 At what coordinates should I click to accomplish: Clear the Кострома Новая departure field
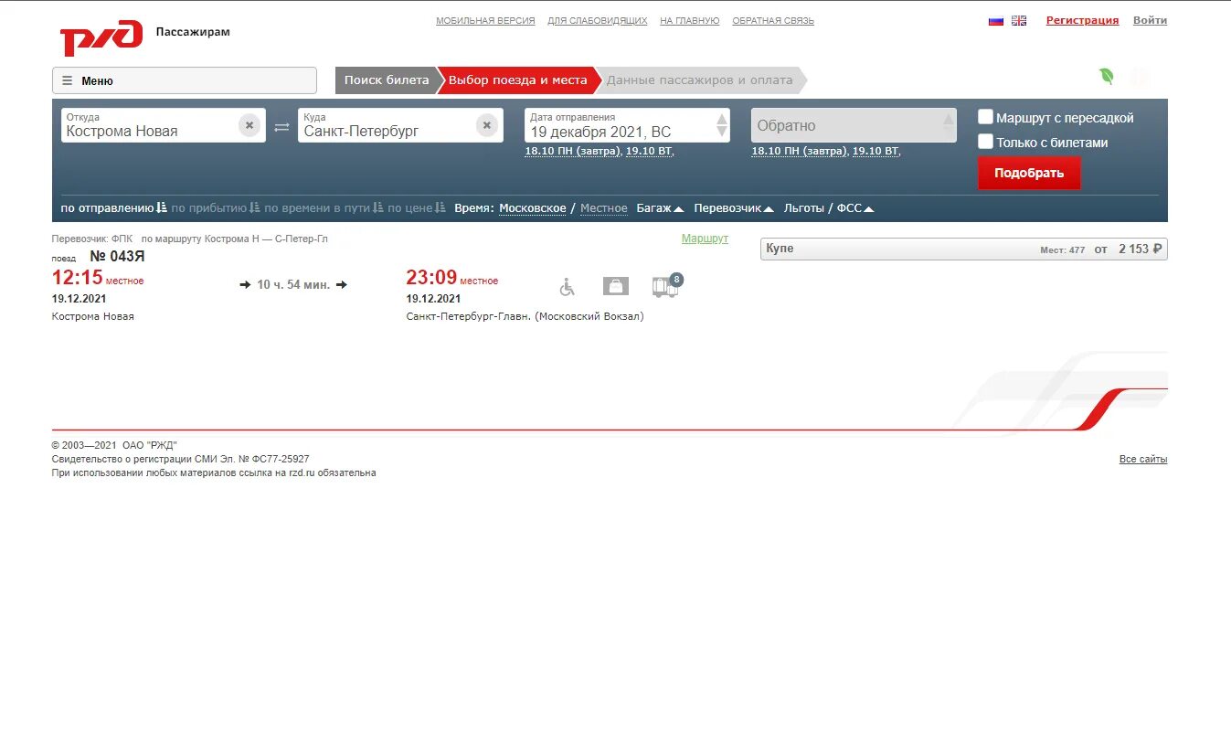[x=249, y=125]
